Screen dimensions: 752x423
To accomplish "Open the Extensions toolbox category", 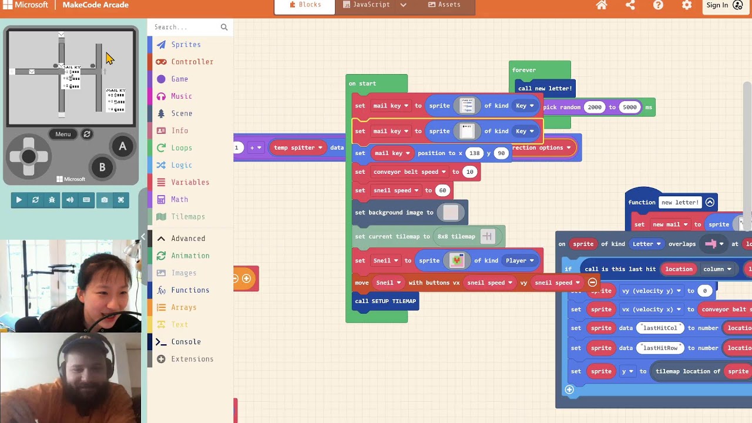I will pos(190,359).
